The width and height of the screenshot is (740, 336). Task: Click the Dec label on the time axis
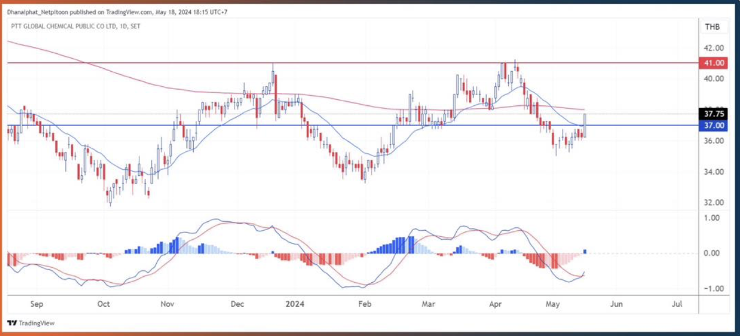click(238, 305)
